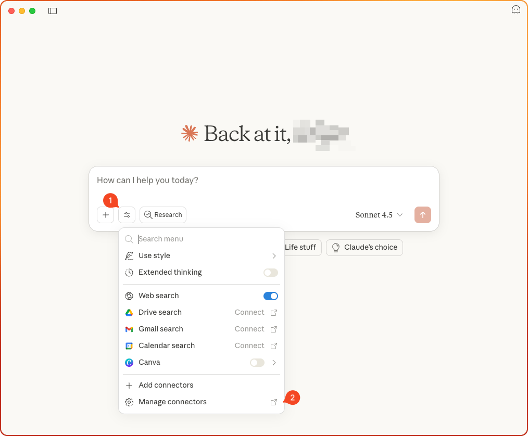
Task: Turn on the Canva connector
Action: [x=257, y=362]
